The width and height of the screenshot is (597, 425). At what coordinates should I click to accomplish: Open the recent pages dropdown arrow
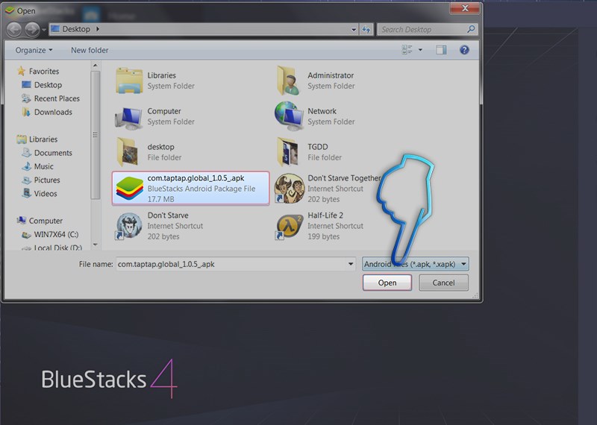click(x=44, y=29)
